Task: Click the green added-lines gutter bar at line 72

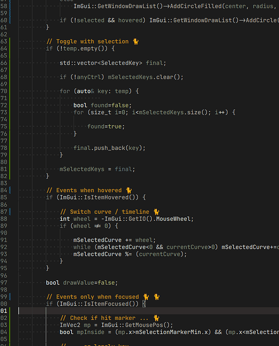Action: [x=10, y=106]
